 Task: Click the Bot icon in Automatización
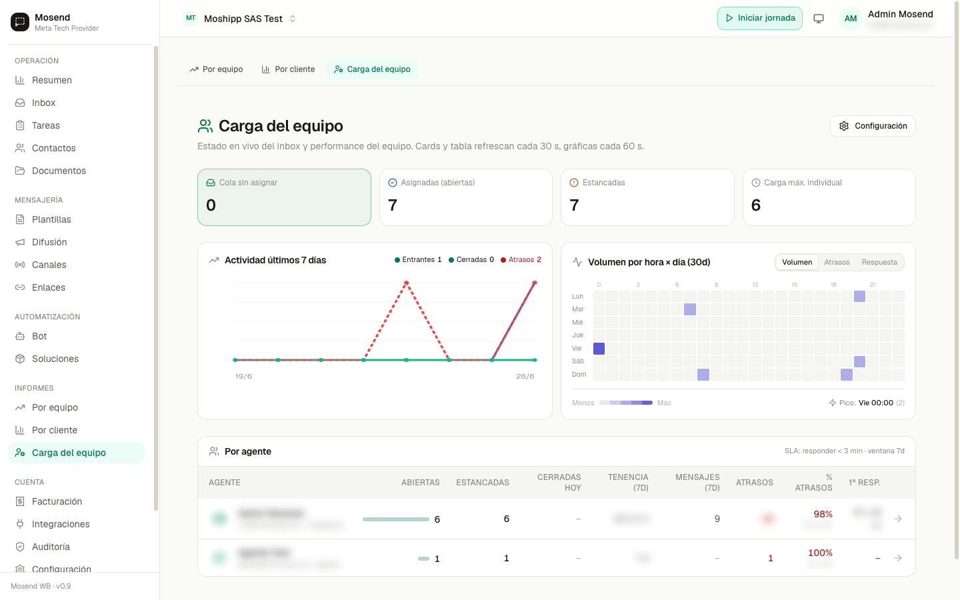20,336
